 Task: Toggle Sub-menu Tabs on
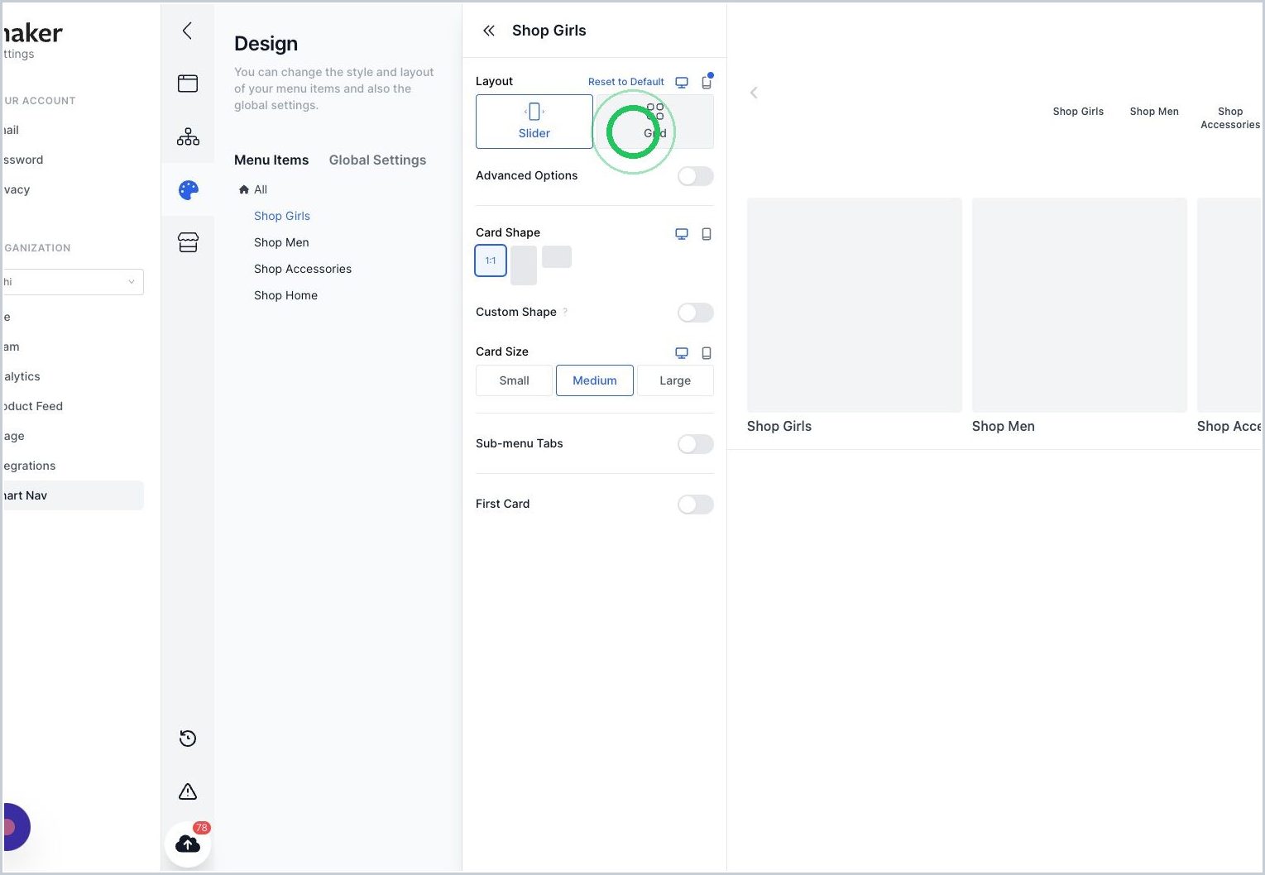click(695, 444)
